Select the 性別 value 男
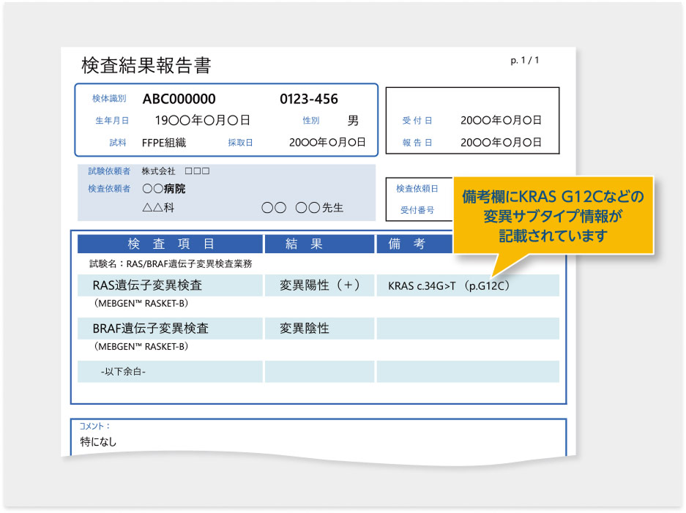686x513 pixels. coord(353,121)
